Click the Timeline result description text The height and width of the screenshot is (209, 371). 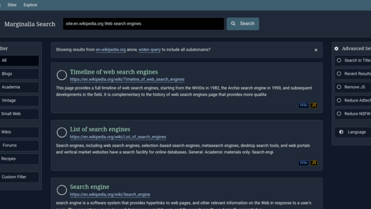(x=184, y=91)
